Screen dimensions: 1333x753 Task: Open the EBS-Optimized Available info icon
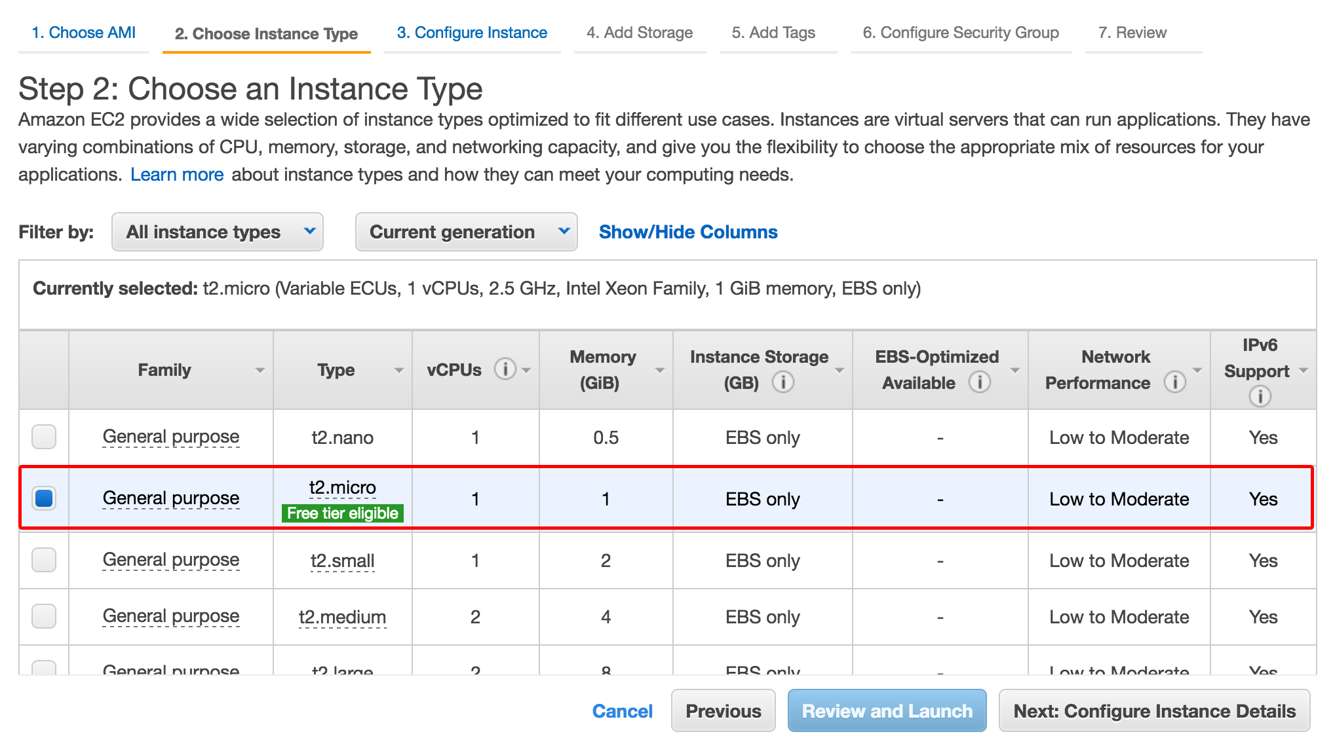coord(980,382)
